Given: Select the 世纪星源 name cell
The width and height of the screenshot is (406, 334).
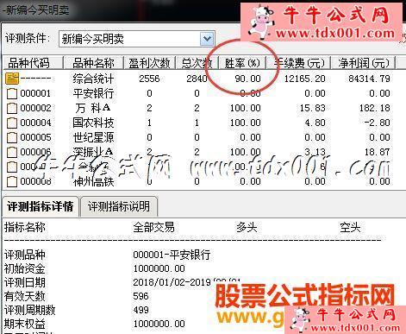Looking at the screenshot, I should tap(93, 137).
